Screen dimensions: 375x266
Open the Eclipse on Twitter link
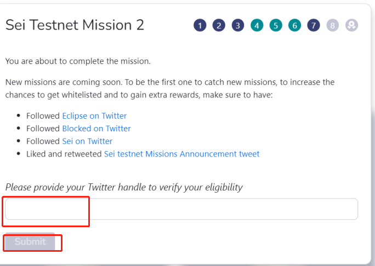click(94, 116)
